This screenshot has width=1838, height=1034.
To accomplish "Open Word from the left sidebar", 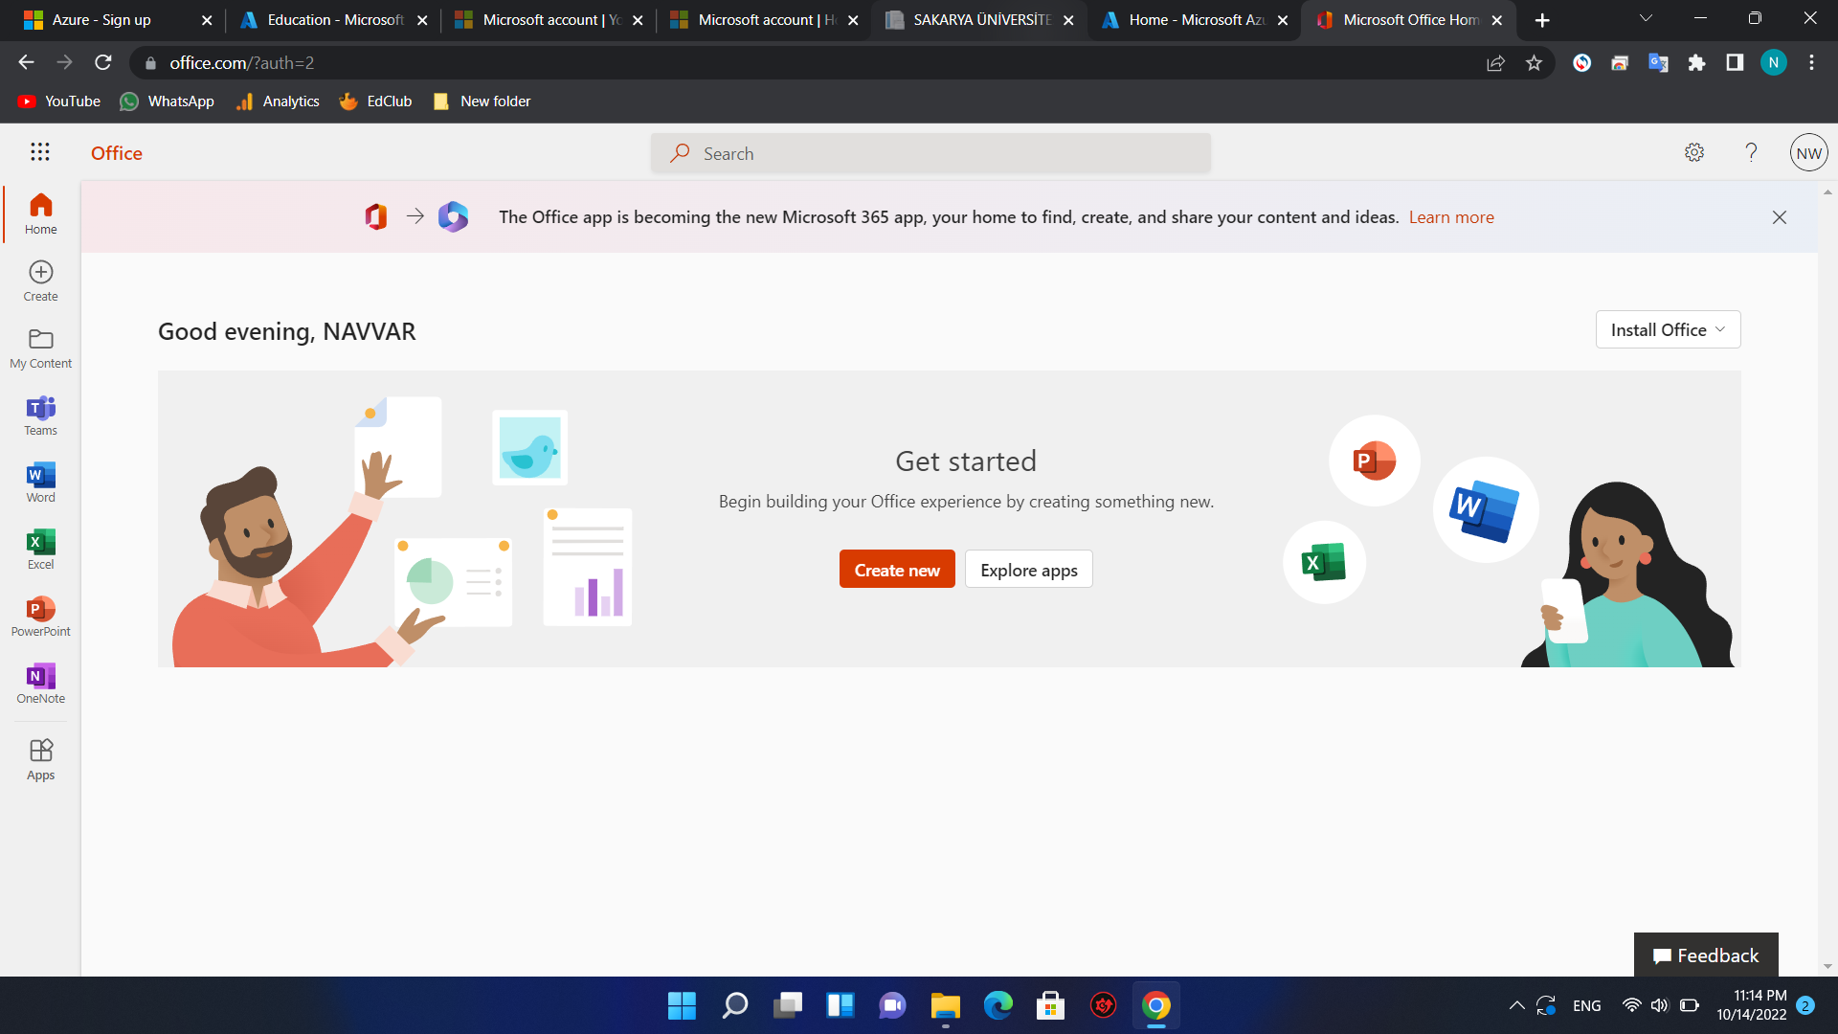I will click(40, 482).
